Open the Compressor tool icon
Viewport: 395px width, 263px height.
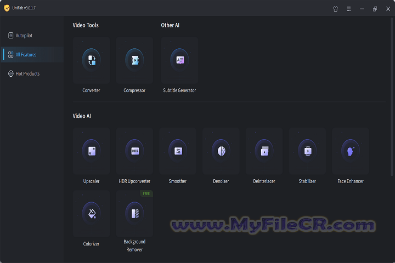click(134, 60)
